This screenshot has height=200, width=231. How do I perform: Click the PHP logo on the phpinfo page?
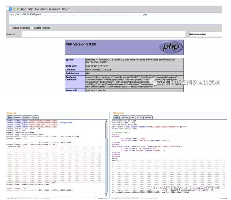(x=171, y=47)
